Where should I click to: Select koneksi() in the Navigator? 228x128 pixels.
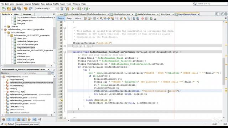tap(13, 89)
